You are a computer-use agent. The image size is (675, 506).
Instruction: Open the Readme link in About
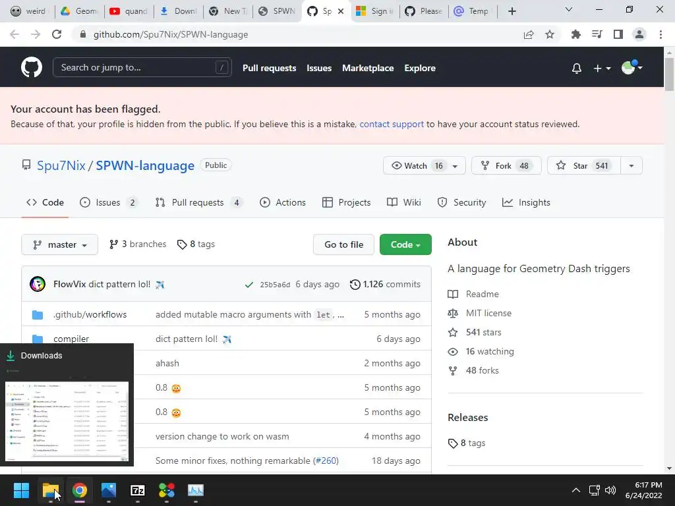pos(473,294)
